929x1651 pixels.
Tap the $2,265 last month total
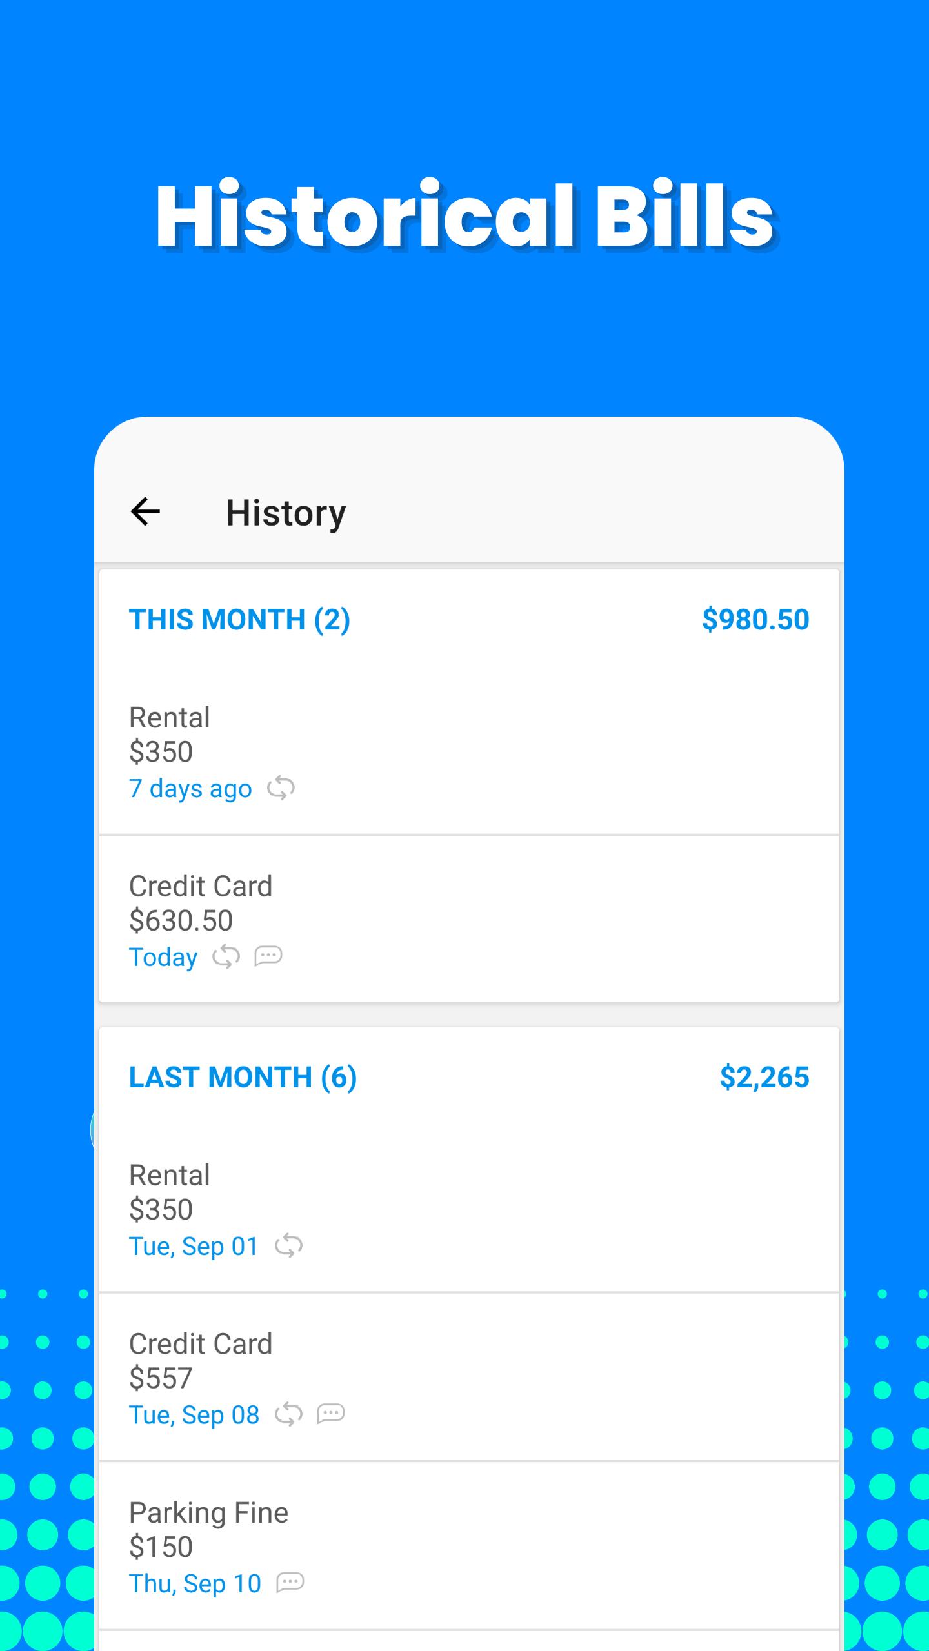click(x=764, y=1078)
